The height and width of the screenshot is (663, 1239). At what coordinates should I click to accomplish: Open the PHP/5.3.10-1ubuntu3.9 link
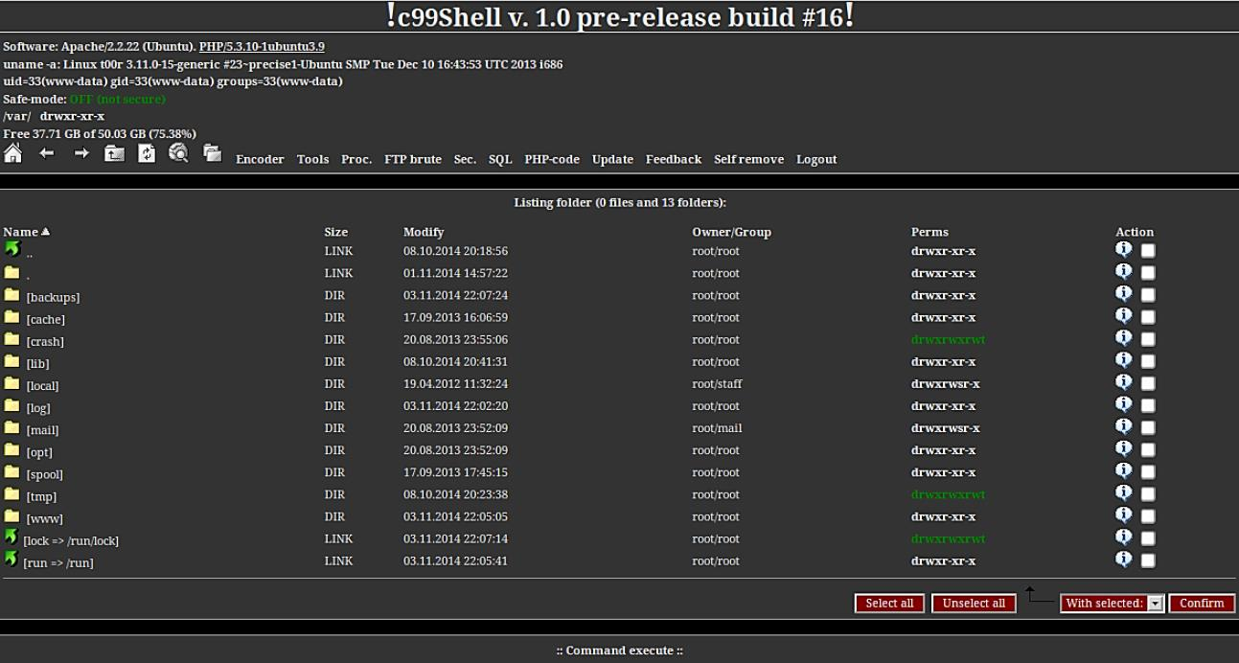click(262, 46)
